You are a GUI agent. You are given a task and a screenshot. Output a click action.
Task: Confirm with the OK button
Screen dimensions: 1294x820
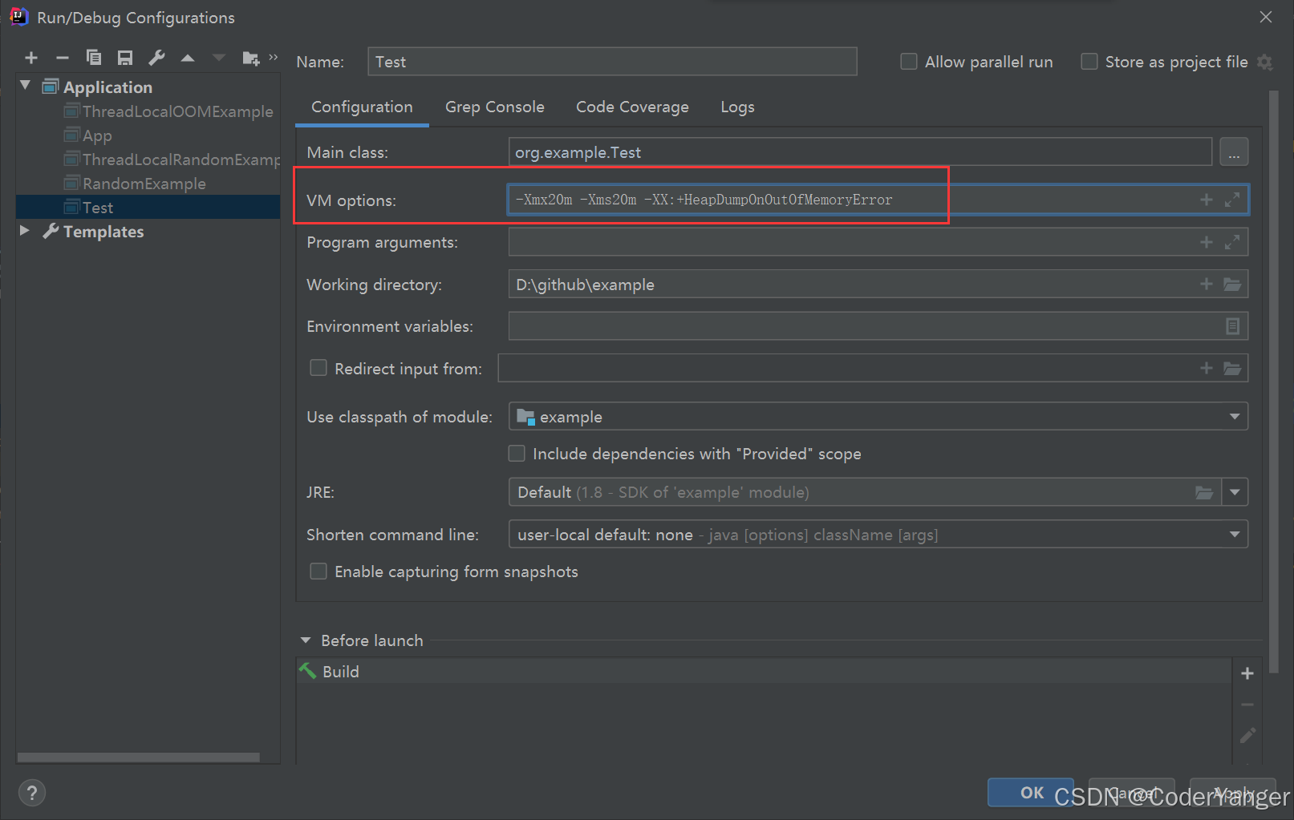click(1031, 793)
